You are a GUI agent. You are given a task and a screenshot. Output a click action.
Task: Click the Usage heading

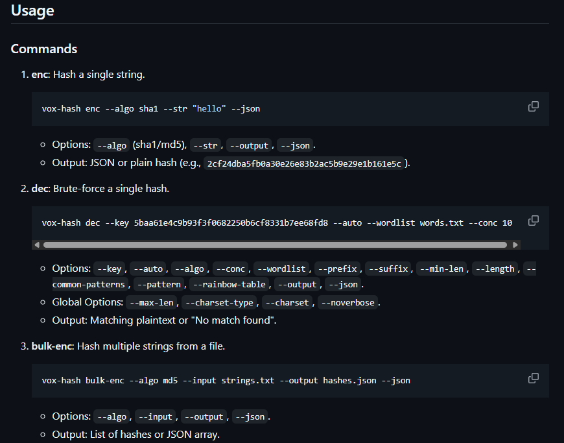[x=32, y=10]
